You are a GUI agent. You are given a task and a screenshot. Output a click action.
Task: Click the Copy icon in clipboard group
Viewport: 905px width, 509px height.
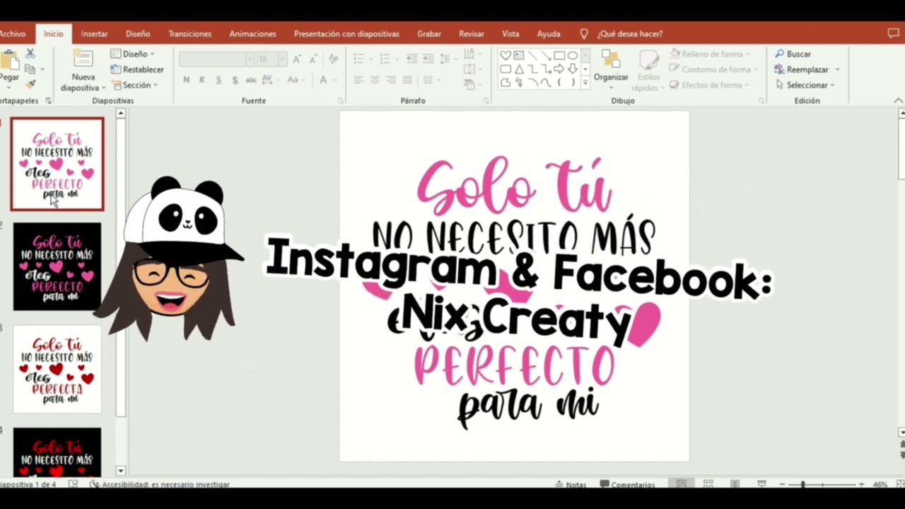(x=30, y=69)
